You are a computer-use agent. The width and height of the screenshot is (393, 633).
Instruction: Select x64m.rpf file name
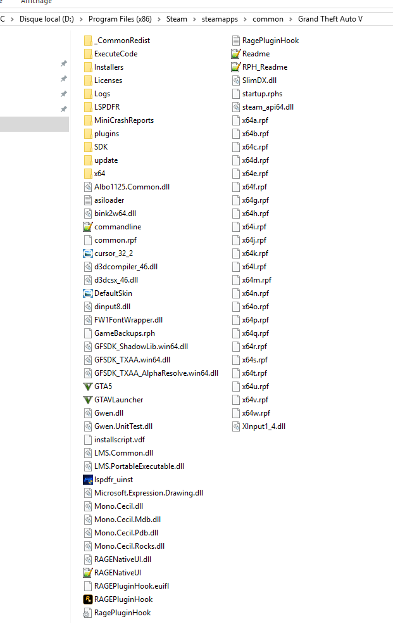coord(257,280)
